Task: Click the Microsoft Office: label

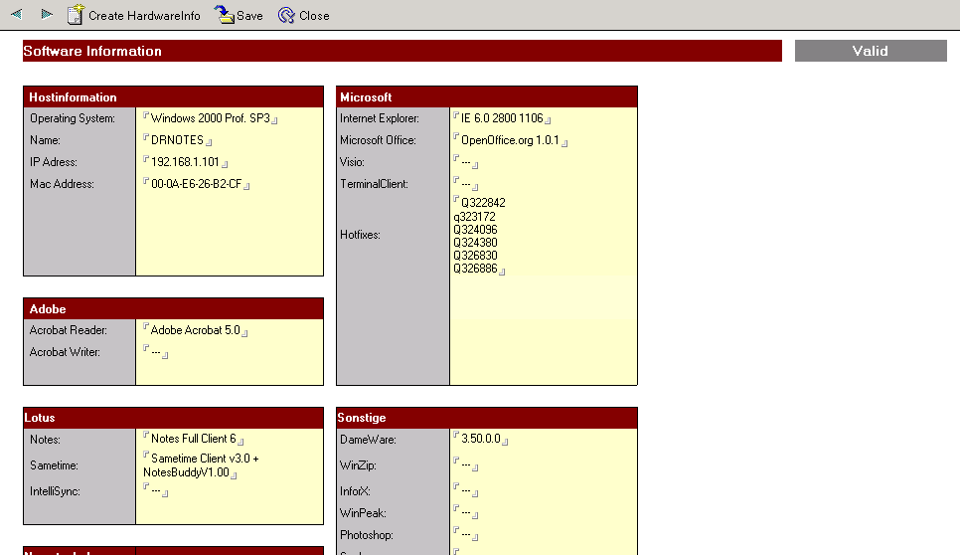Action: pos(378,140)
